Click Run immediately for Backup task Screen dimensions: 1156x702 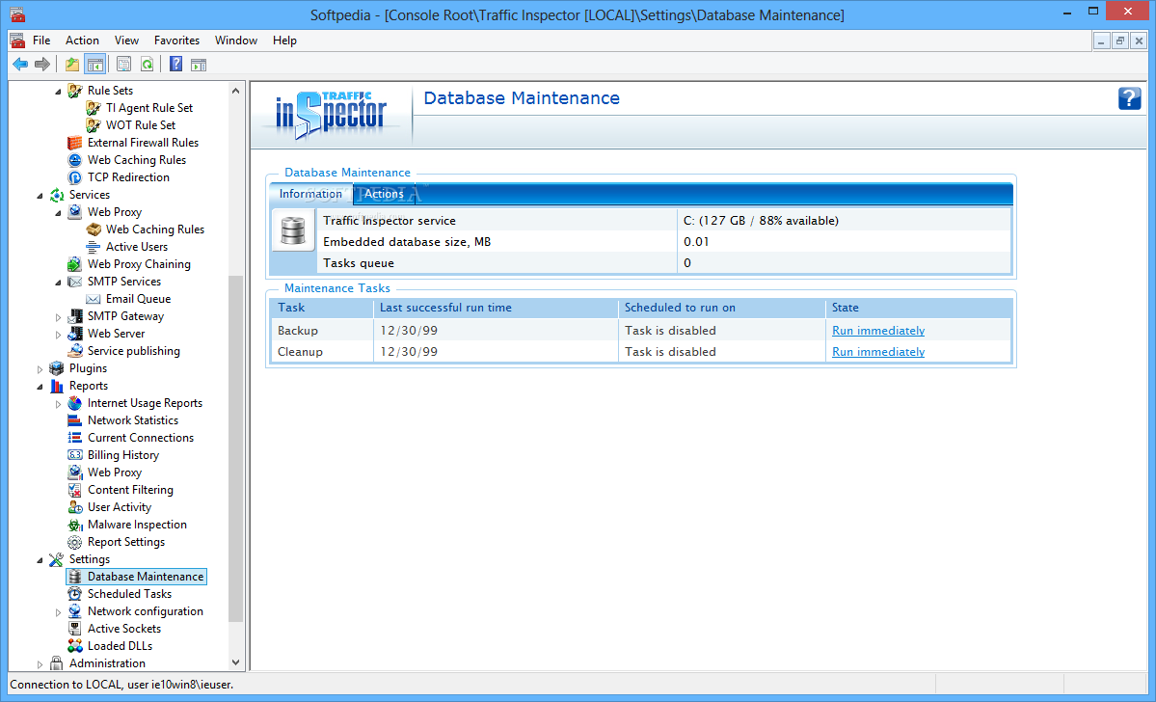(x=878, y=331)
